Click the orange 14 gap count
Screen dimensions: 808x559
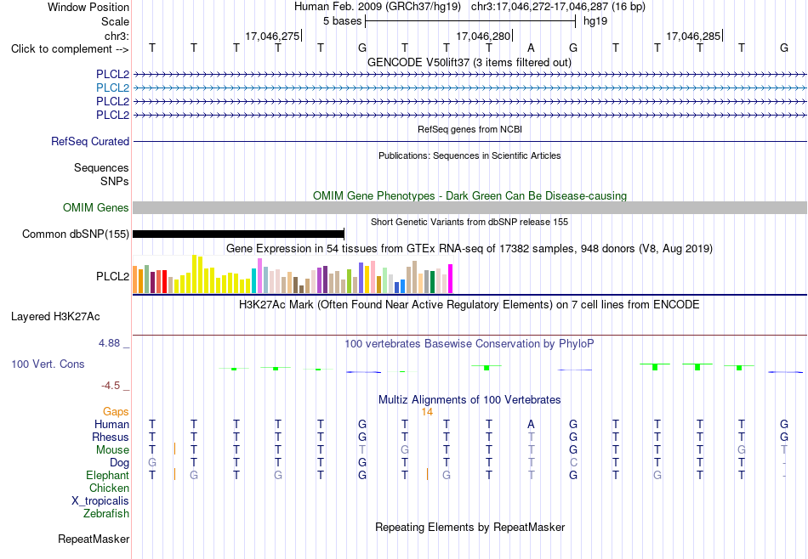coord(427,412)
